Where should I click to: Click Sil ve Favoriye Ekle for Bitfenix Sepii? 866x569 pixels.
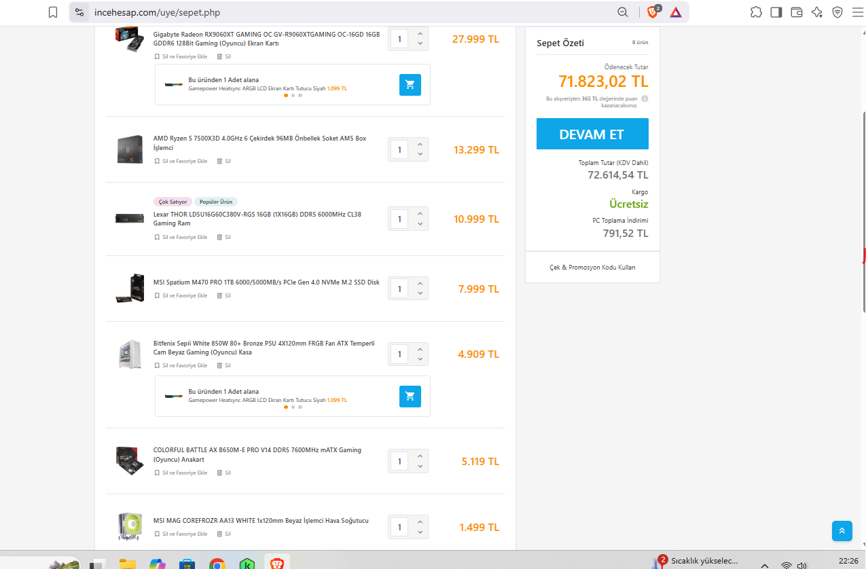pos(181,366)
